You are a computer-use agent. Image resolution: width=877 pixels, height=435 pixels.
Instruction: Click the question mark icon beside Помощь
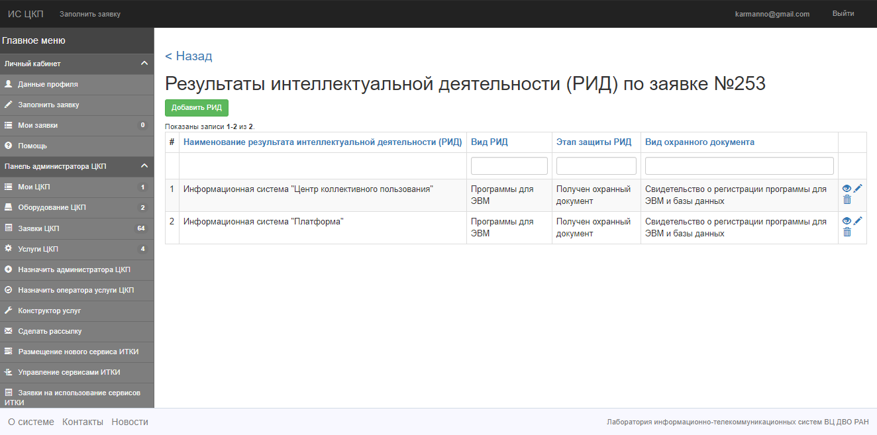(9, 146)
